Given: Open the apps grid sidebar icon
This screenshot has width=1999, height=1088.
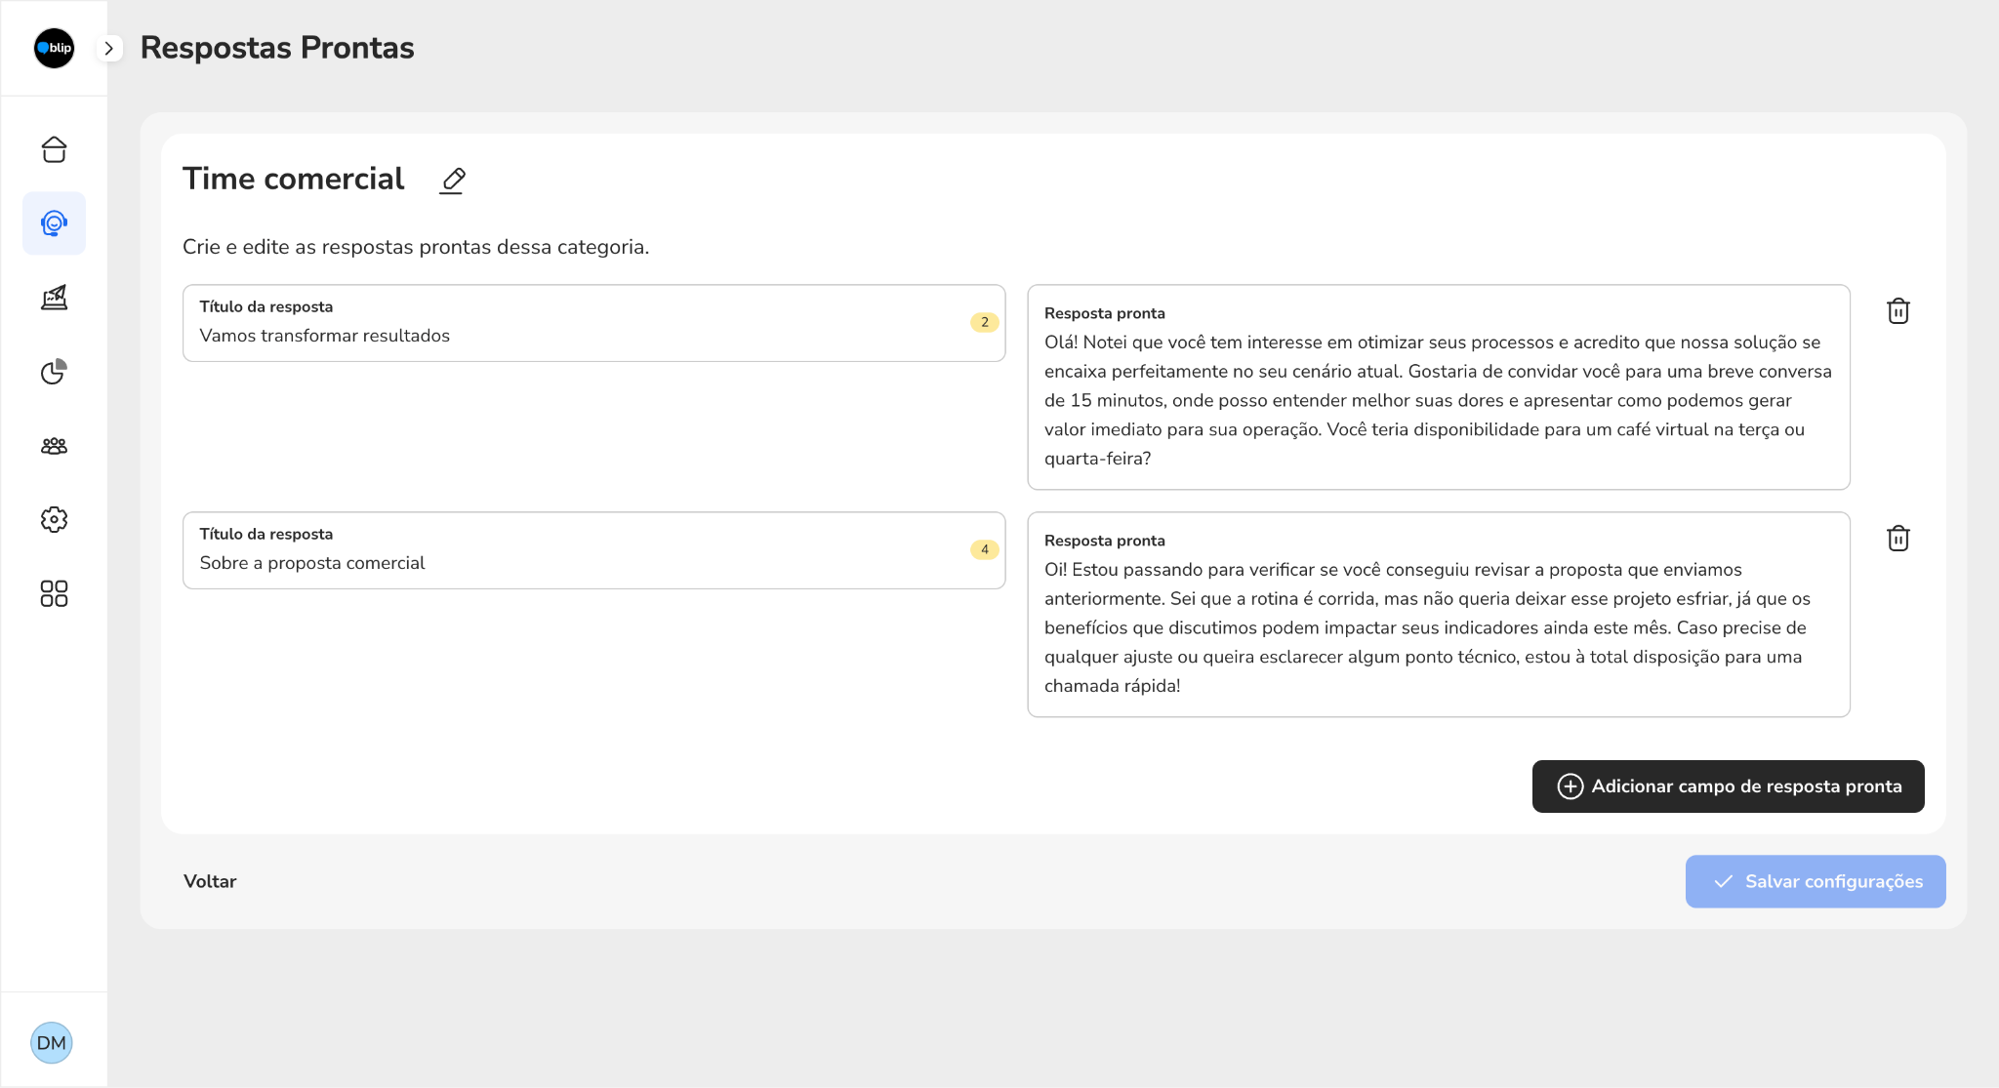Looking at the screenshot, I should click(x=54, y=593).
